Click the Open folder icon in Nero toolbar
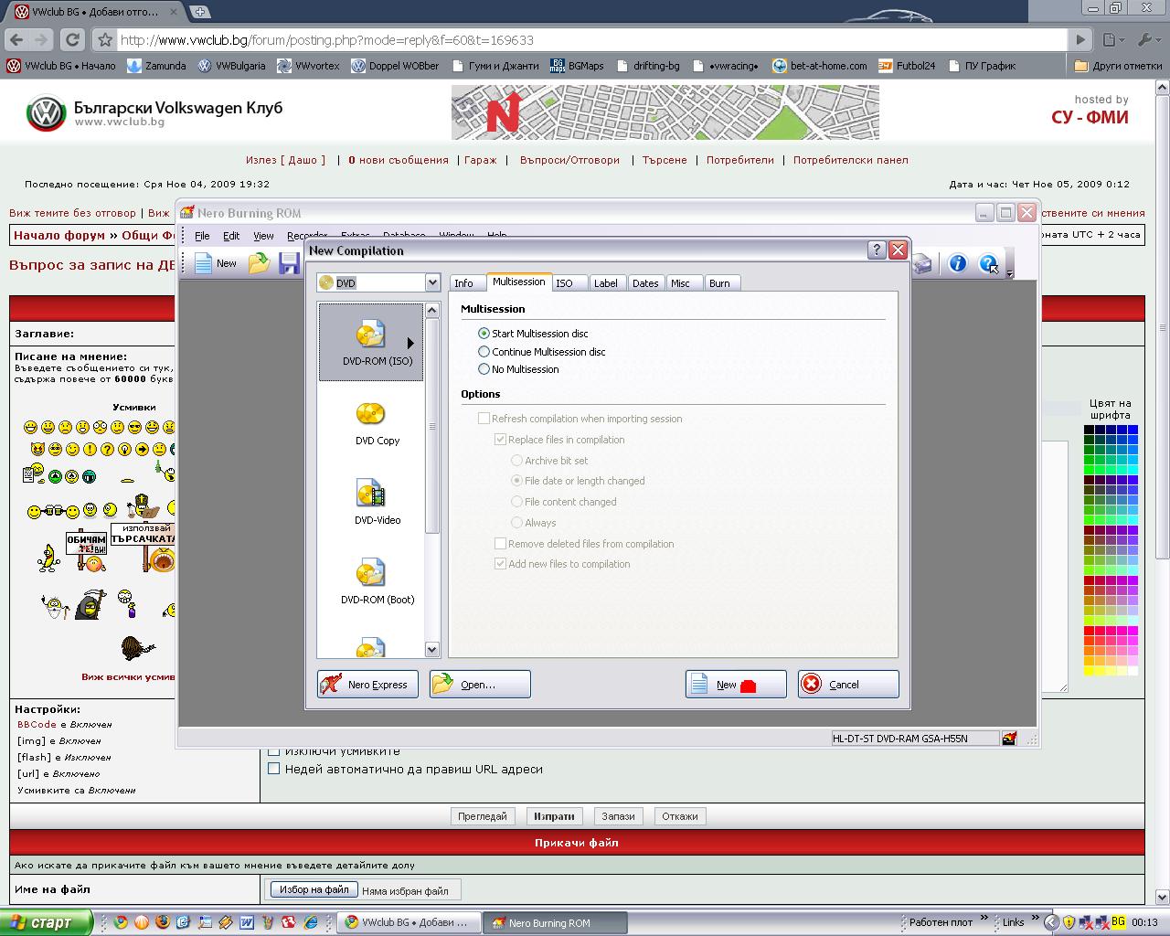Screen dimensions: 1170x936 pos(260,264)
